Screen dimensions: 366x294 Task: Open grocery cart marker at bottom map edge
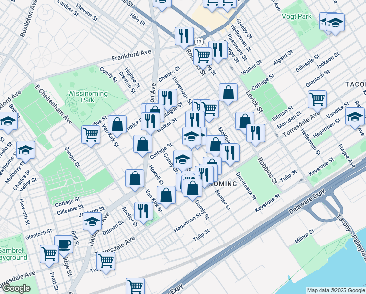pyautogui.click(x=135, y=286)
